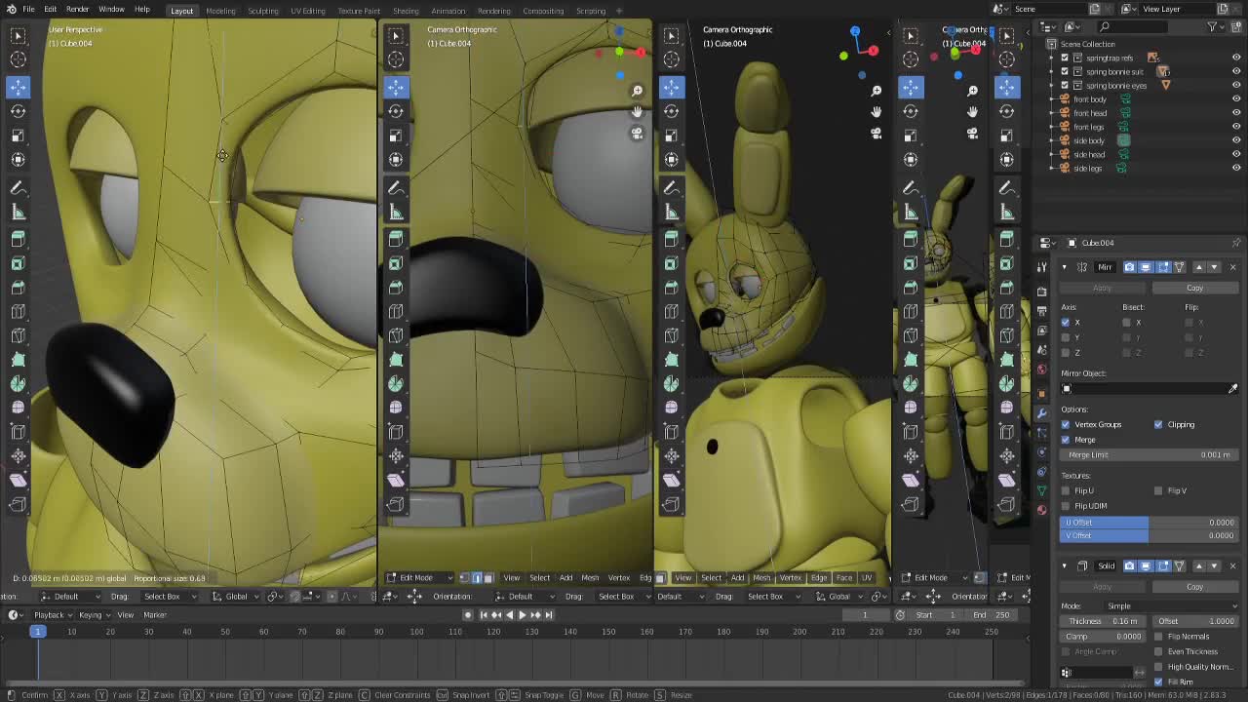
Task: Open the Select Box drag dropdown, left viewport
Action: [x=168, y=596]
